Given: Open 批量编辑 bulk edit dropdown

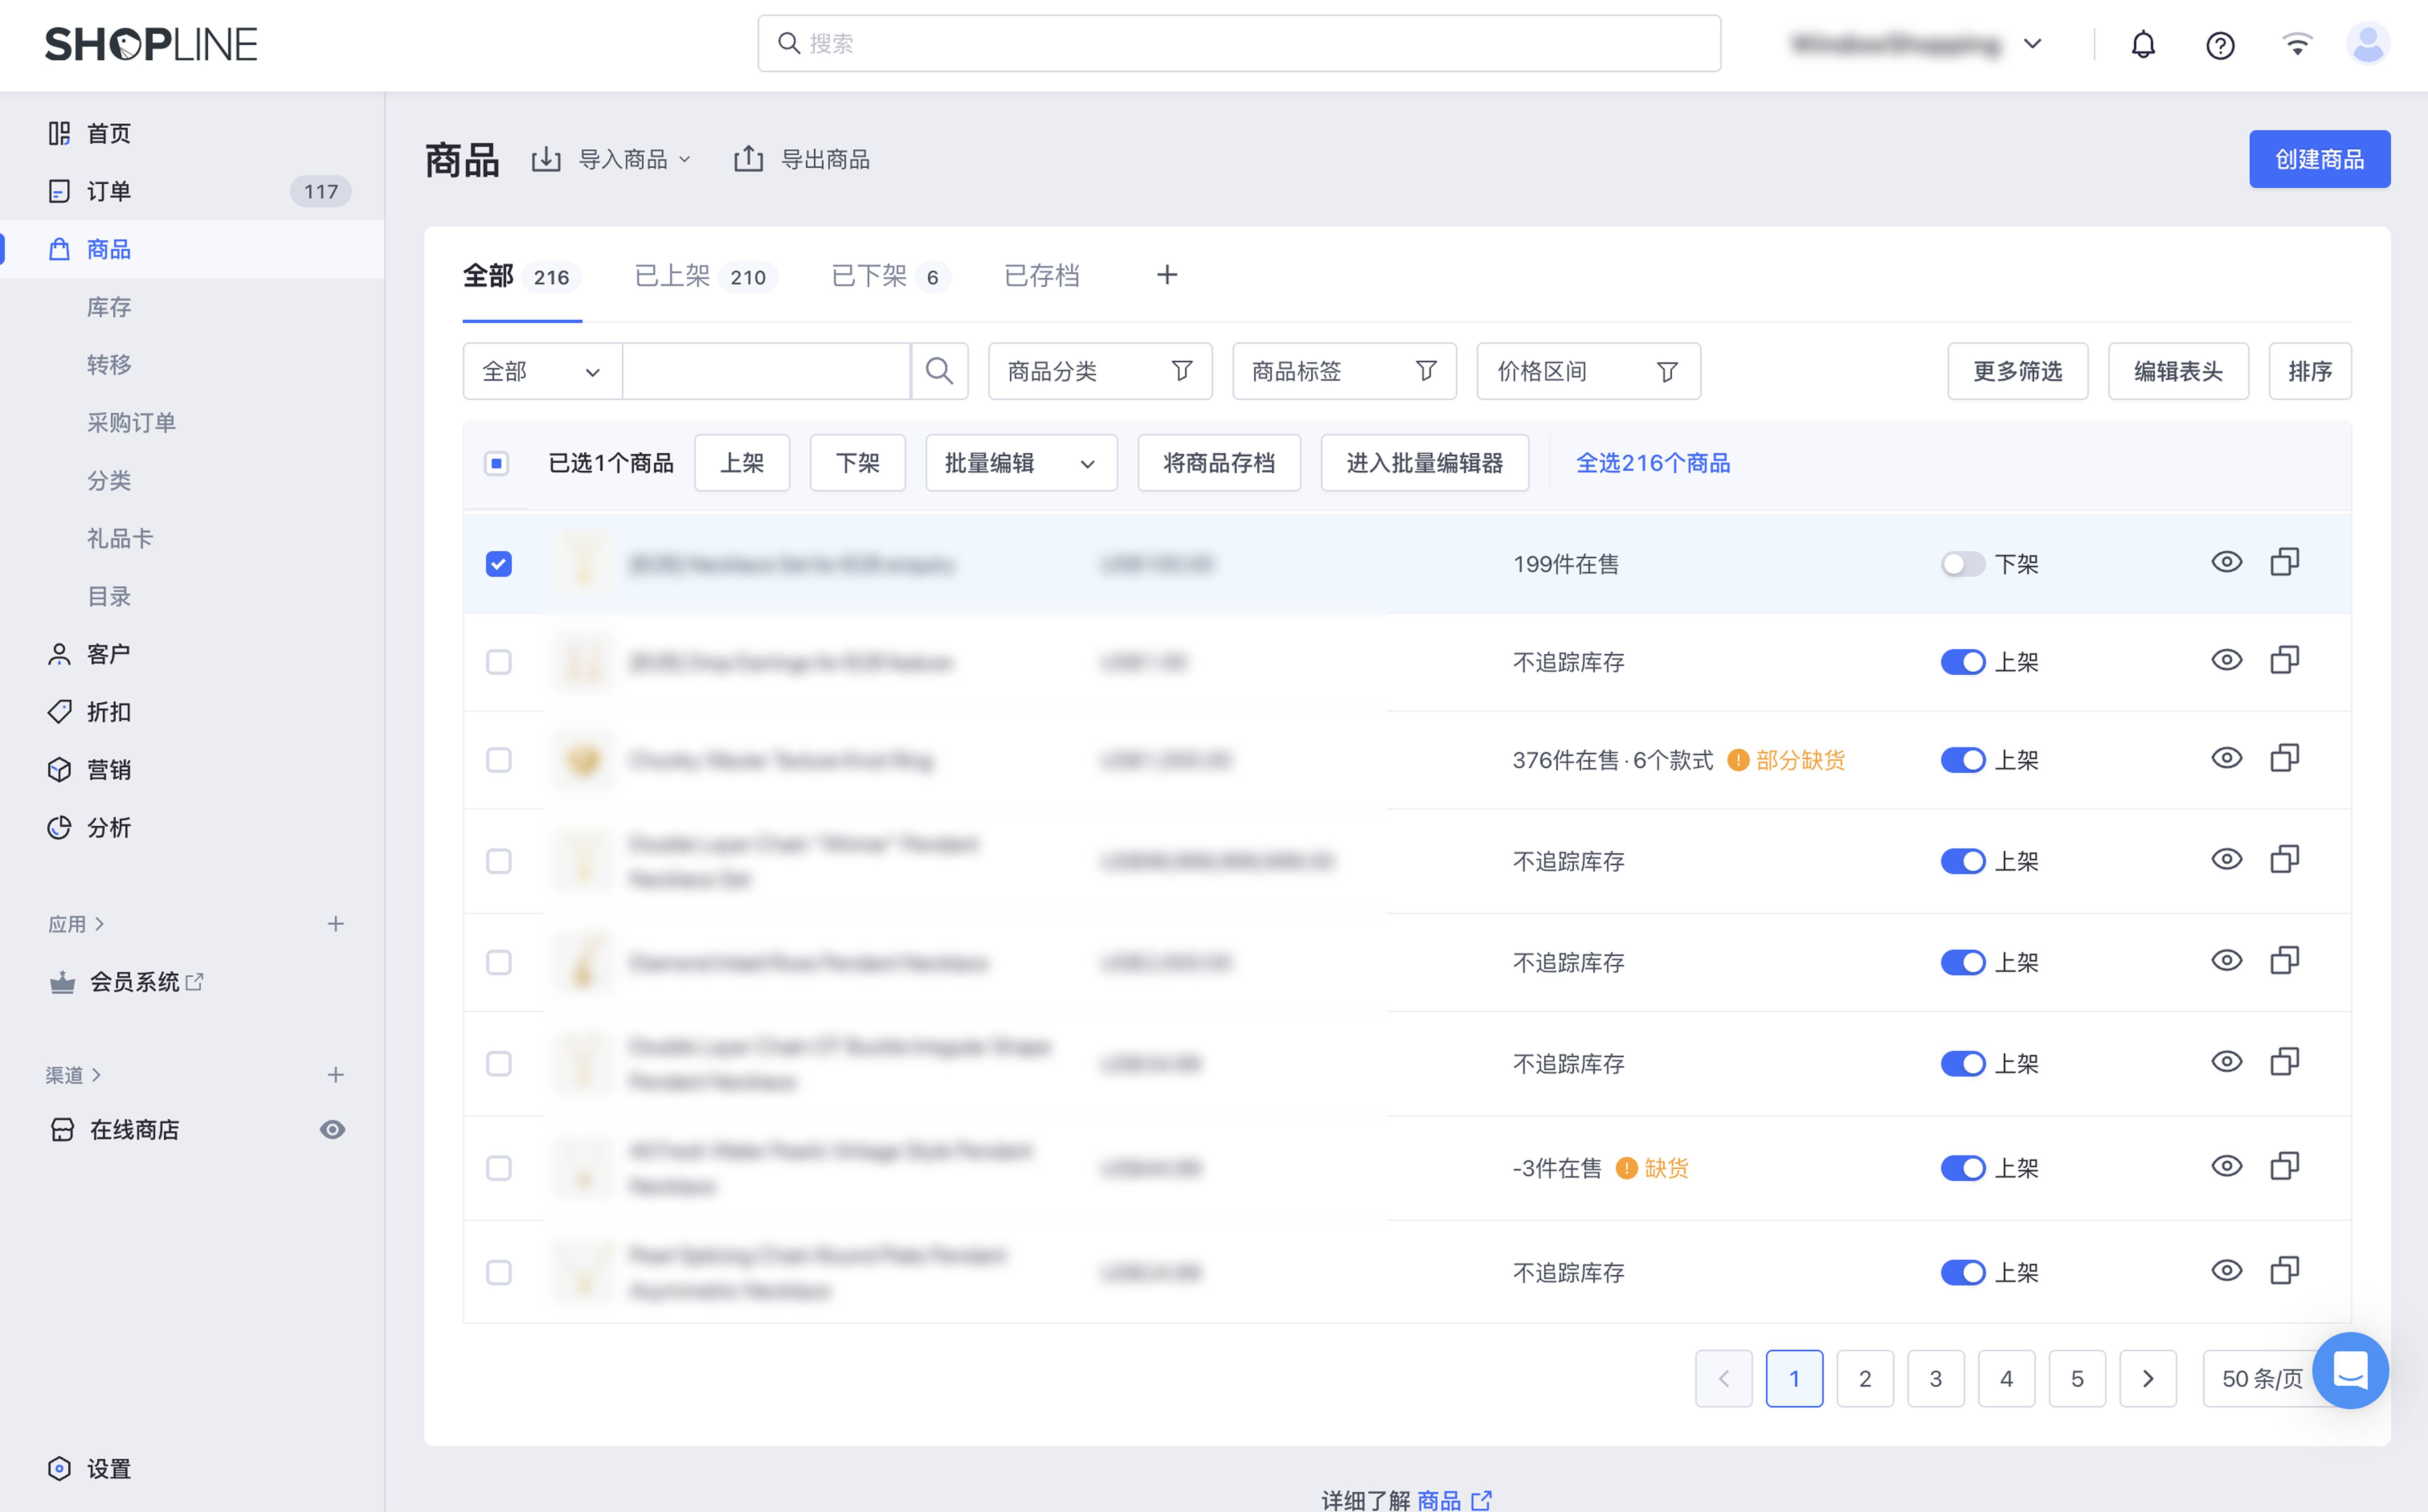Looking at the screenshot, I should (1021, 463).
